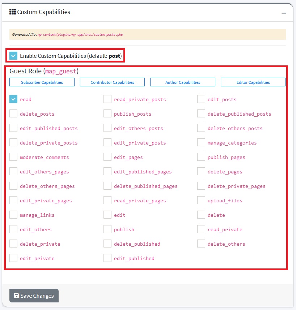
Task: Tick the manage_categories checkbox
Action: (x=201, y=143)
